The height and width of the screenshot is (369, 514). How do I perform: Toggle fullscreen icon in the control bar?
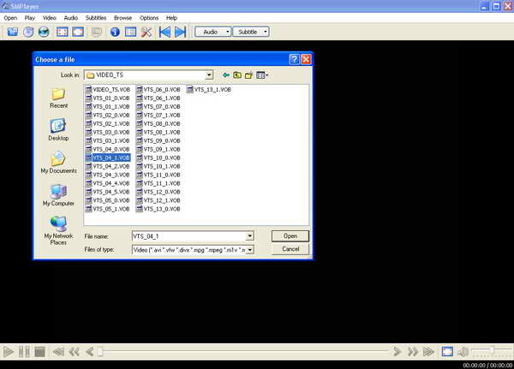(x=447, y=352)
